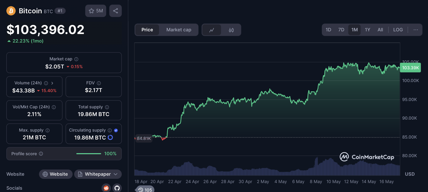Image resolution: width=428 pixels, height=192 pixels.
Task: Click the USD currency label on chart
Action: (410, 174)
